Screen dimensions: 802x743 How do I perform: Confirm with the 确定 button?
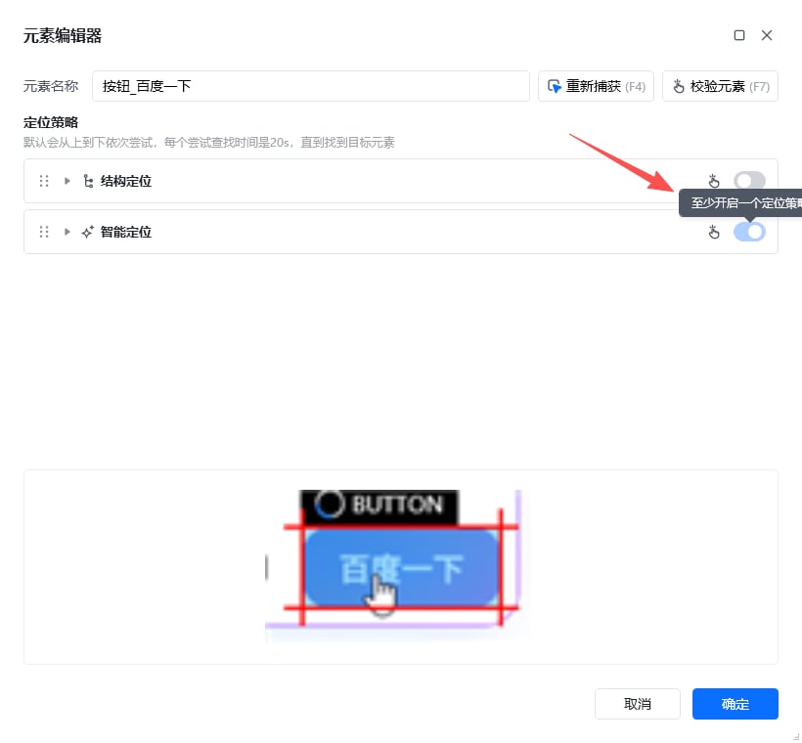click(x=735, y=704)
